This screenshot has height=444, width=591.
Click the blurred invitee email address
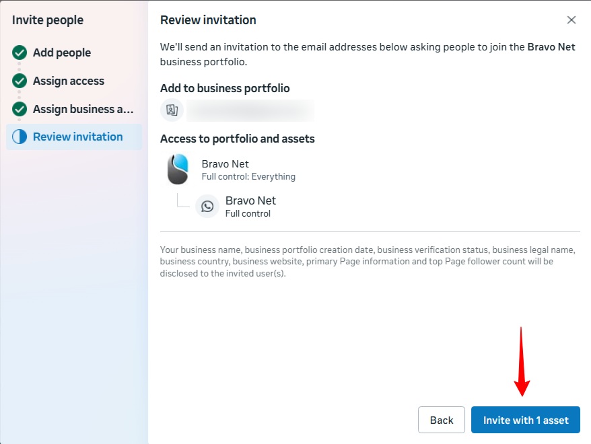click(x=250, y=110)
